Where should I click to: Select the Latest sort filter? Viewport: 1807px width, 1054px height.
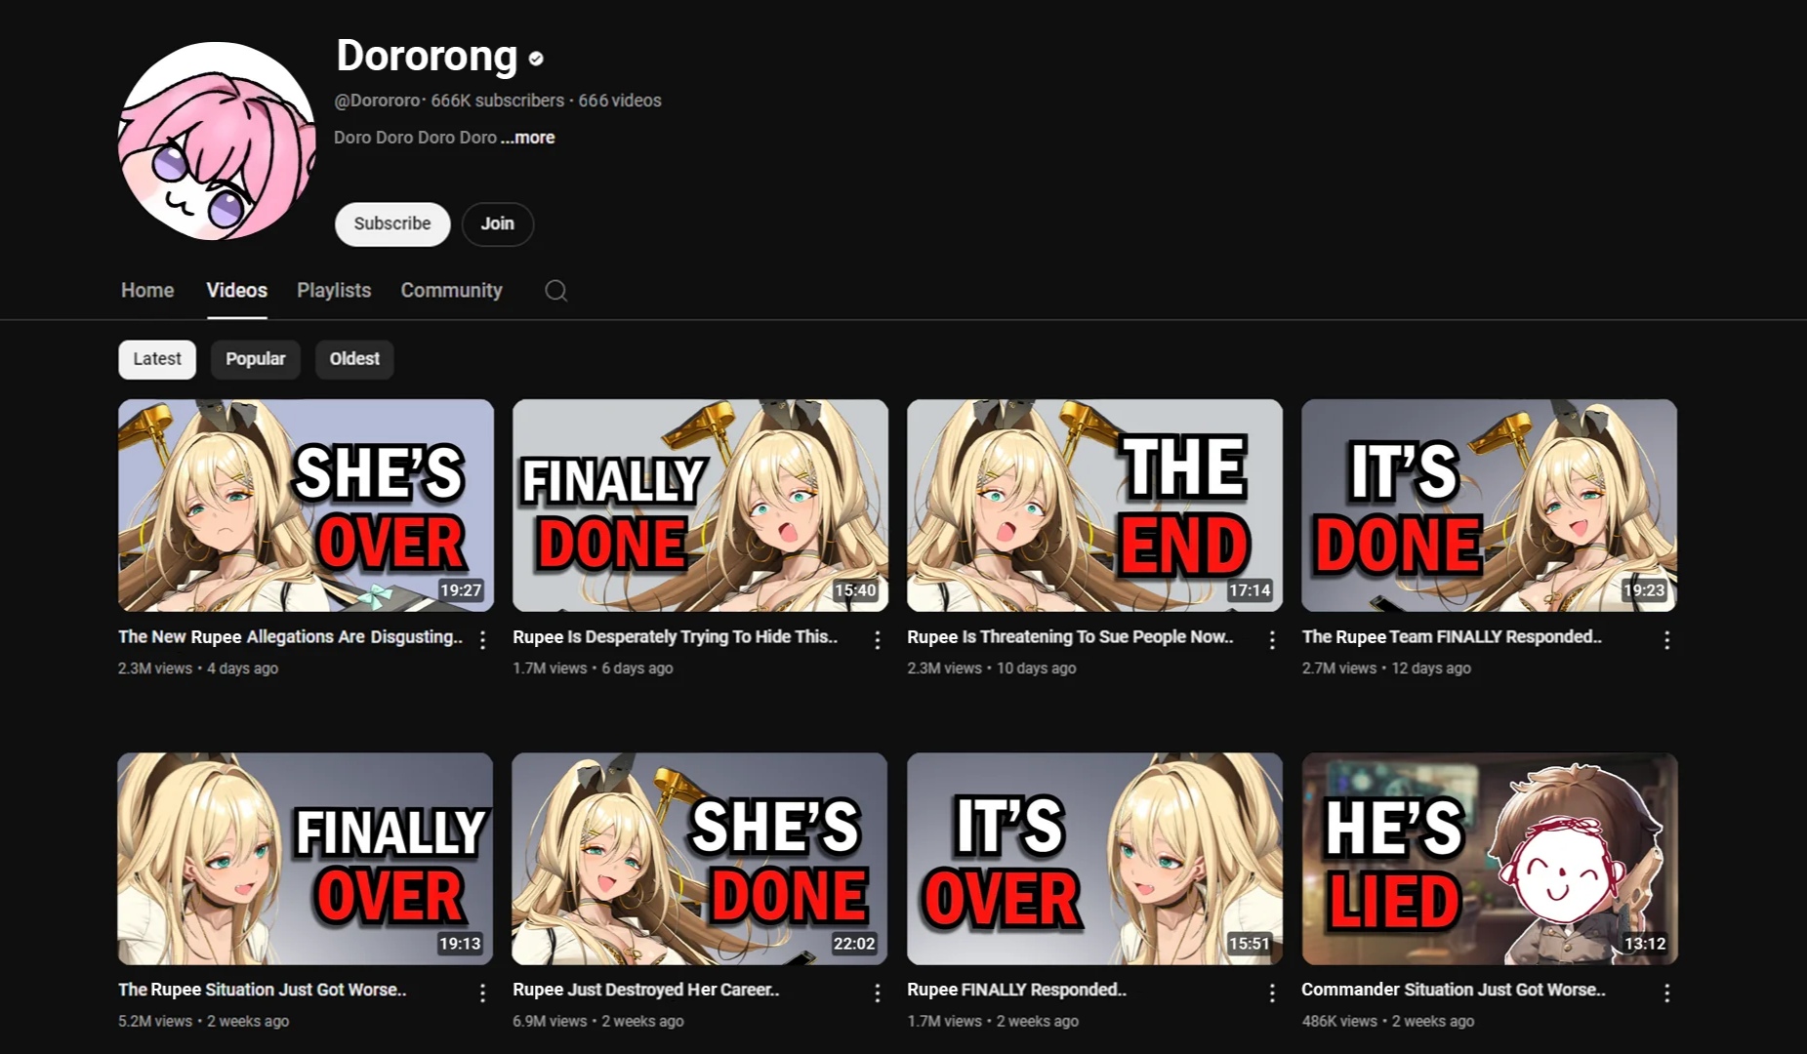click(157, 359)
